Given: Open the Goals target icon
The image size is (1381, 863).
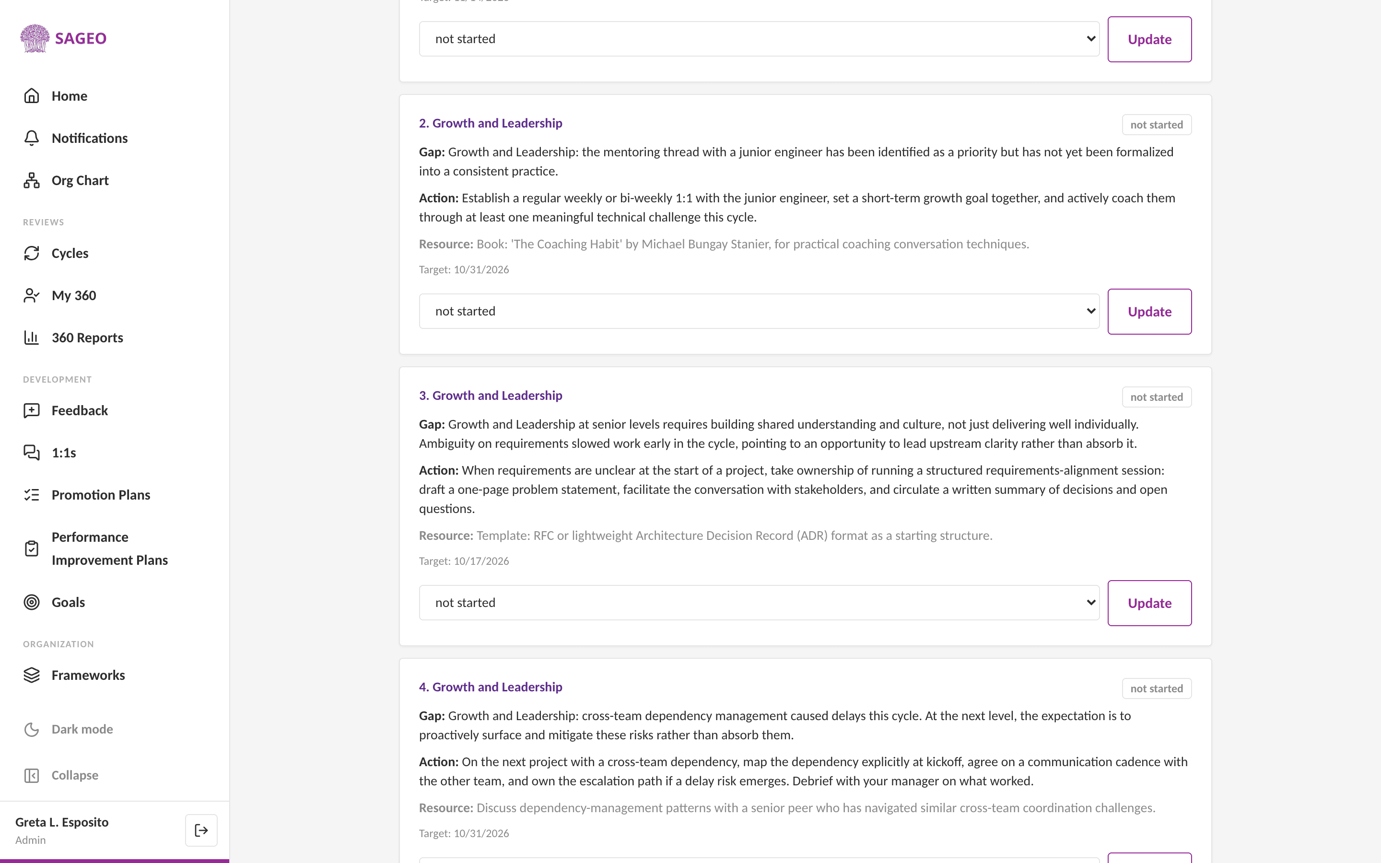Looking at the screenshot, I should (31, 602).
